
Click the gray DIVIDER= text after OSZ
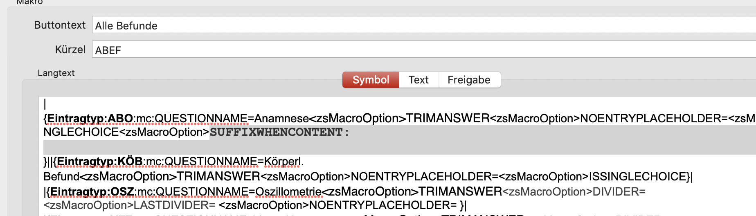(619, 191)
